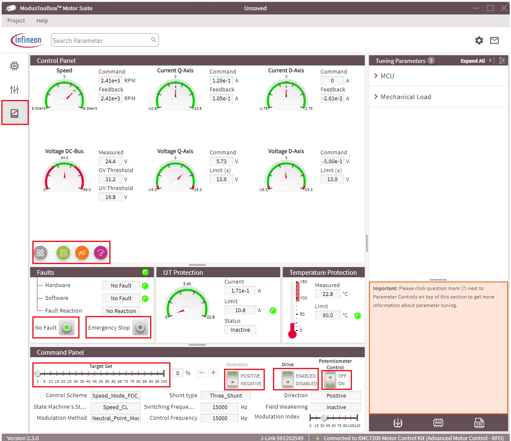Open the Help menu
The height and width of the screenshot is (441, 511).
pyautogui.click(x=42, y=20)
